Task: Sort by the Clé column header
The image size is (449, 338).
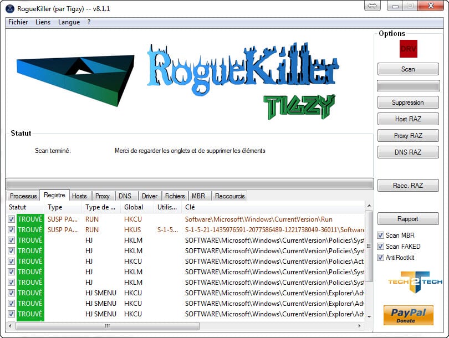Action: (273, 207)
